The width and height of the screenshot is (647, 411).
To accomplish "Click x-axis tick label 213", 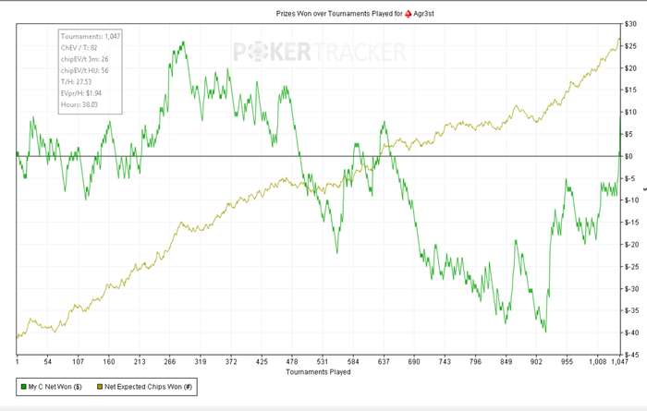I will [x=140, y=361].
